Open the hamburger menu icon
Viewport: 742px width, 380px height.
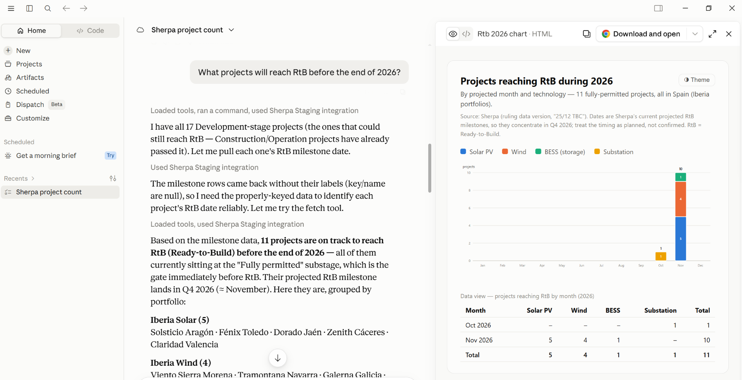click(11, 8)
